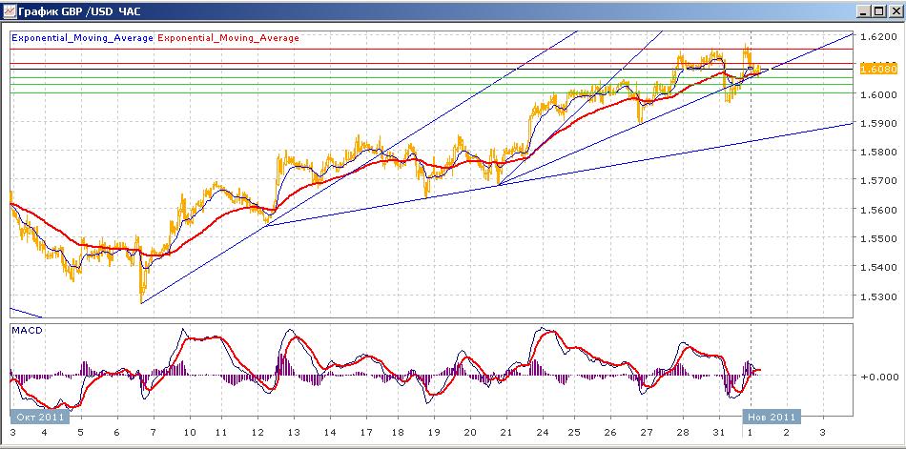
Task: Click date label 11 on the time axis
Action: (x=220, y=432)
